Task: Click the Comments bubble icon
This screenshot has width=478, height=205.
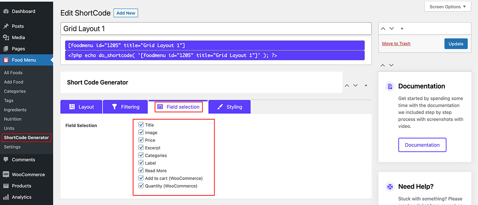Action: [6, 160]
